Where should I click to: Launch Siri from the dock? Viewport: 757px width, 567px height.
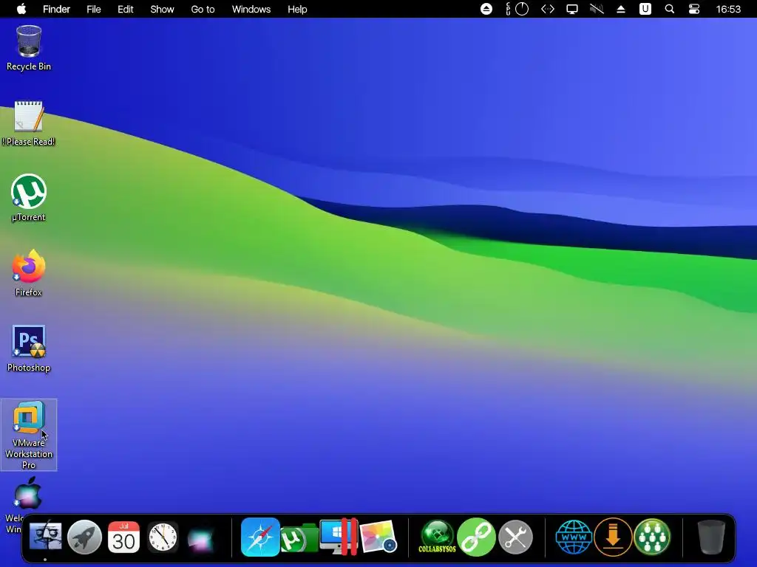200,538
